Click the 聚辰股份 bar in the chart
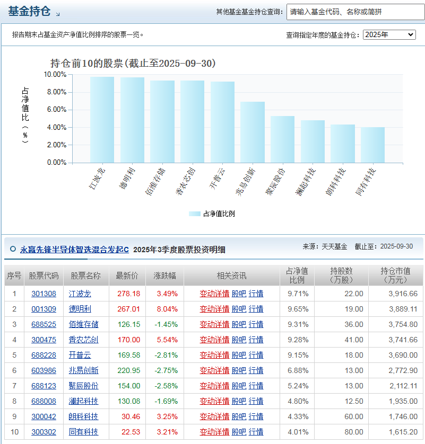Screen dimensions: 425x444 pyautogui.click(x=283, y=139)
